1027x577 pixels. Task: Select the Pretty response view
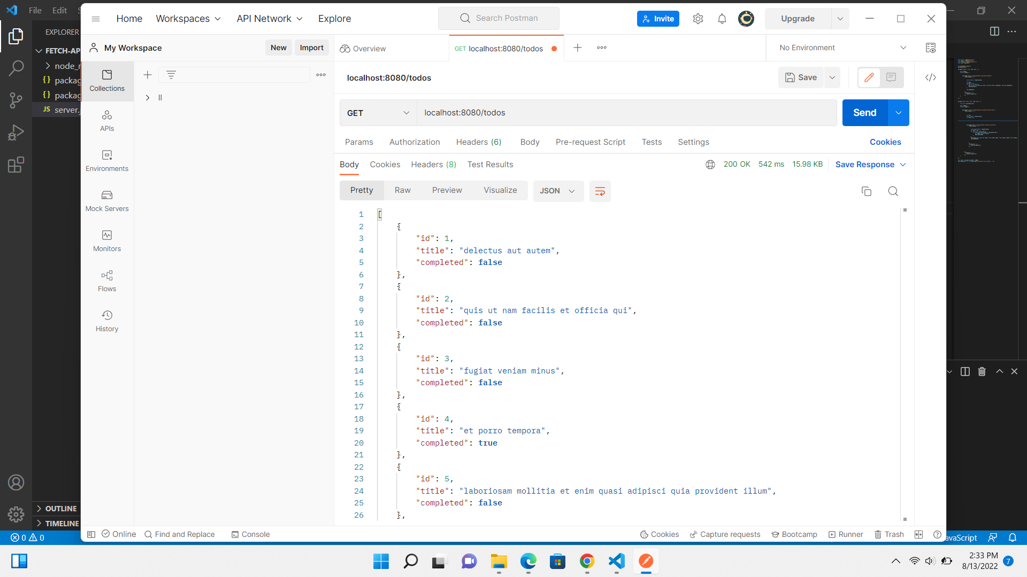tap(362, 190)
